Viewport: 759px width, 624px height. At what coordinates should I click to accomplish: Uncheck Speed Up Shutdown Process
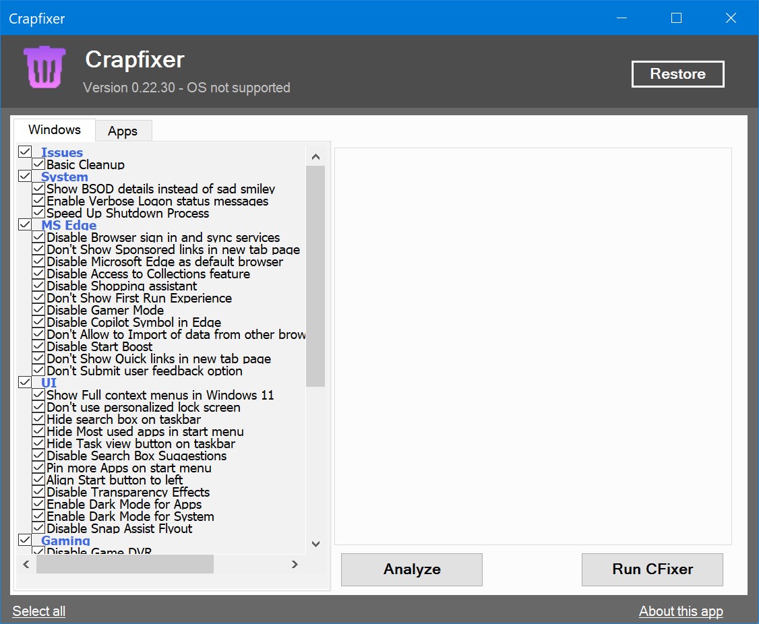pos(38,213)
